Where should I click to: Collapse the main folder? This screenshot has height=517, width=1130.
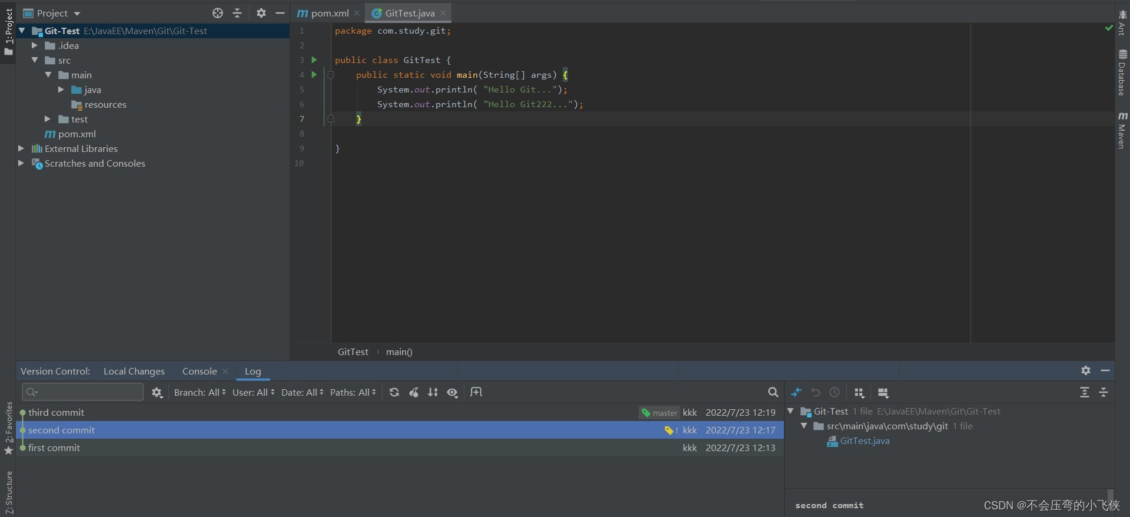pyautogui.click(x=48, y=75)
